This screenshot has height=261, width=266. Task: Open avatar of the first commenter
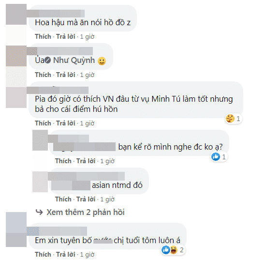pos(16,14)
